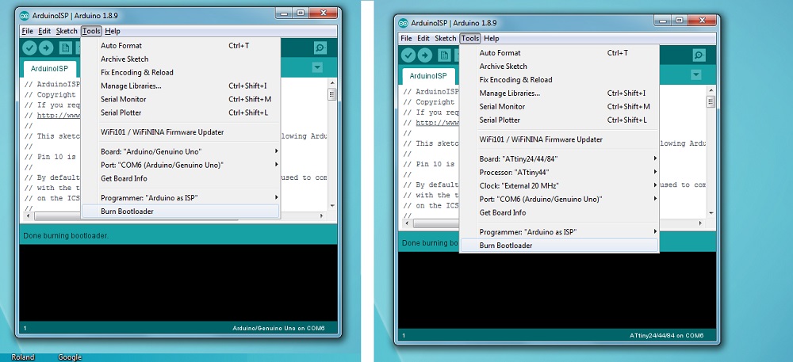Click New sketch icon in left window
Viewport: 793px width, 362px height.
click(x=65, y=48)
